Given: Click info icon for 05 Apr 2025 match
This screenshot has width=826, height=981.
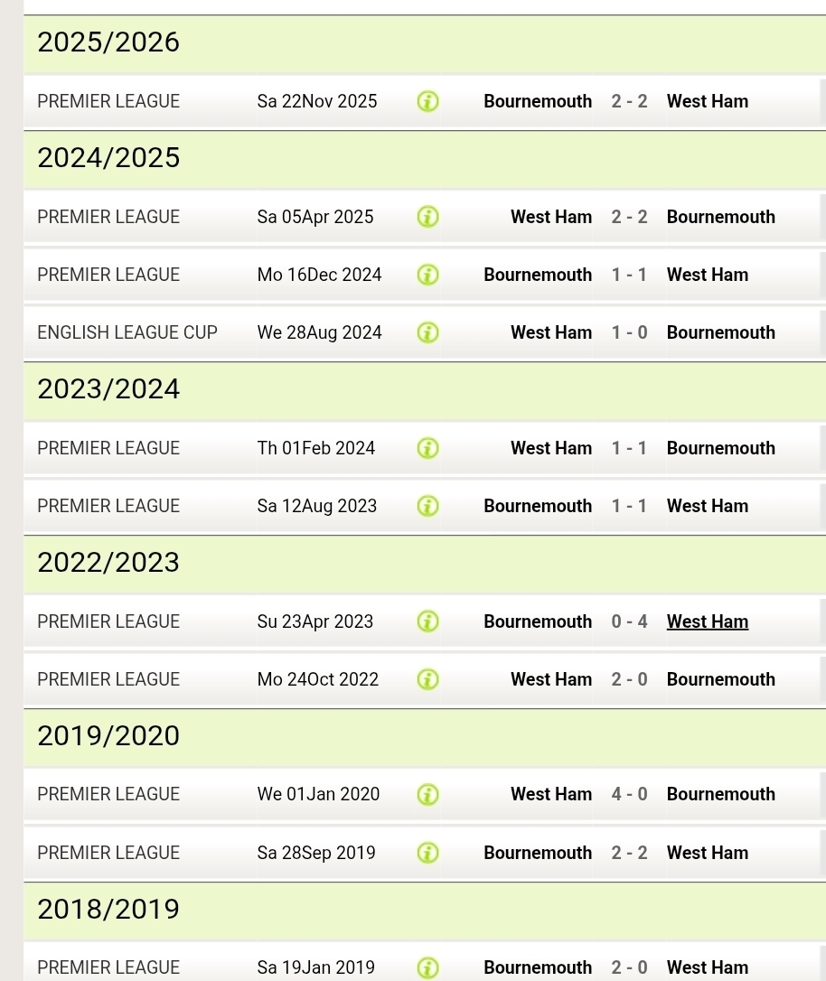Looking at the screenshot, I should click(428, 217).
